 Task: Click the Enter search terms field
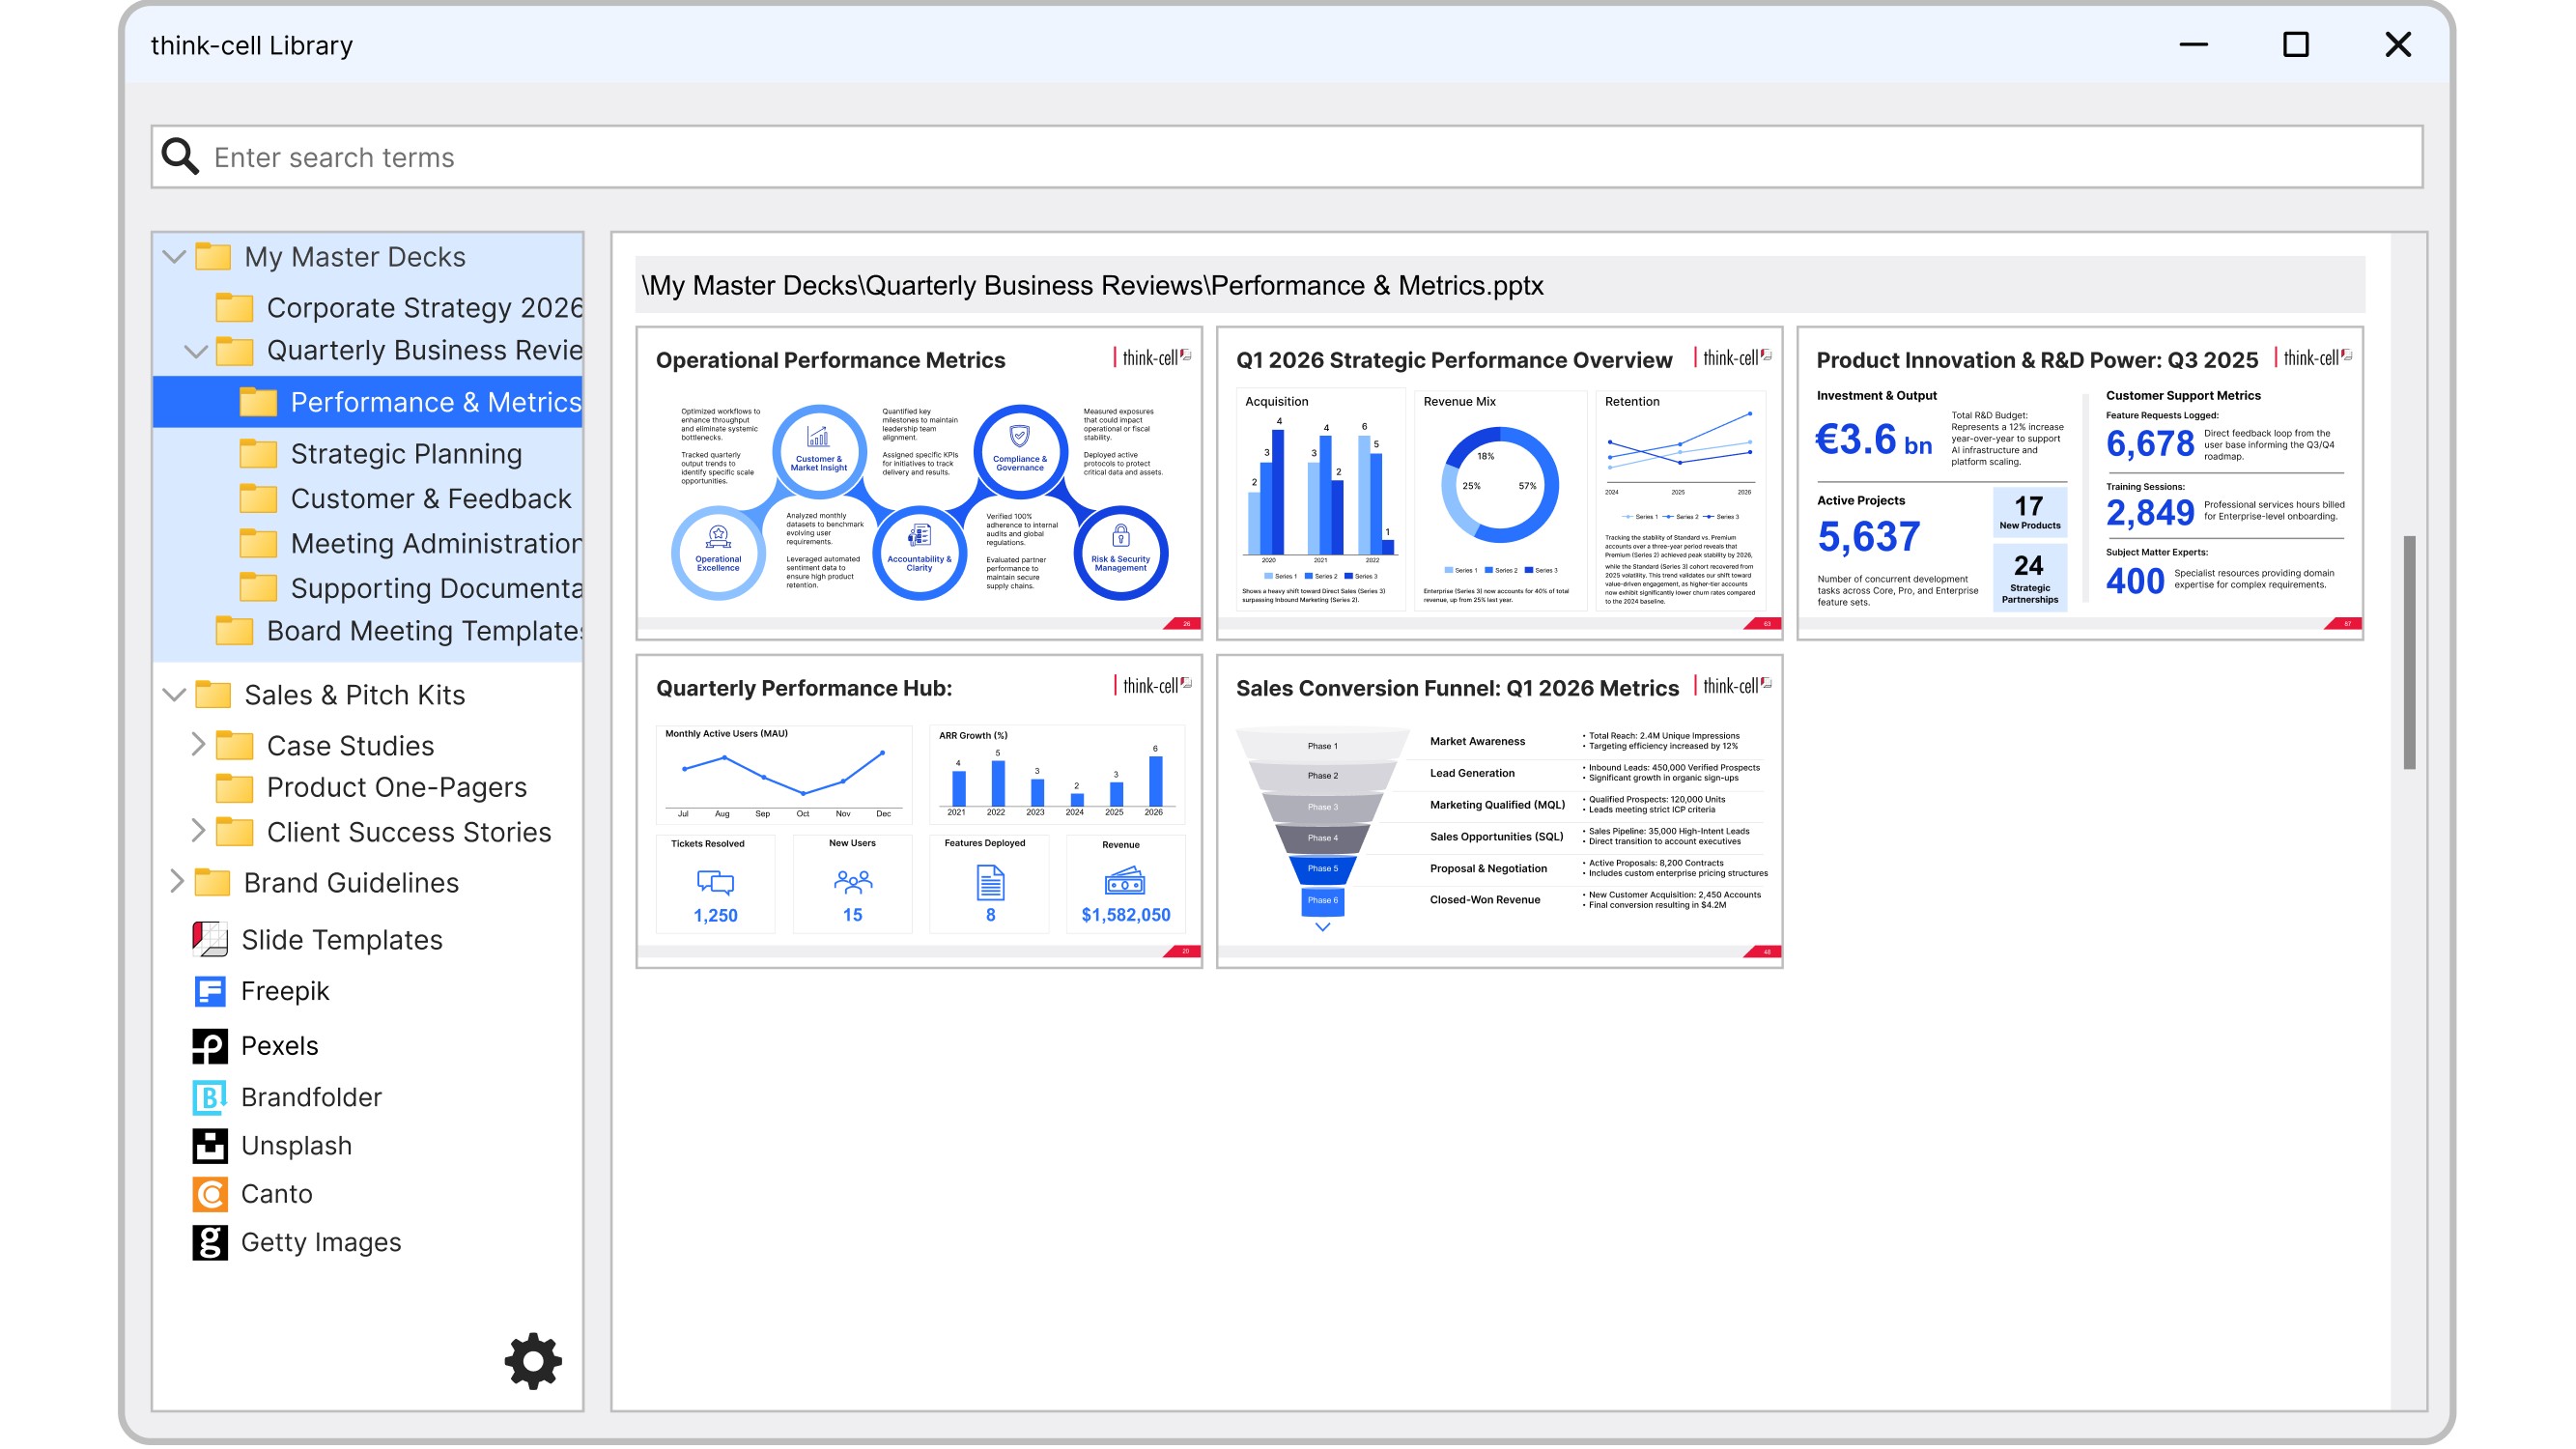[1300, 157]
